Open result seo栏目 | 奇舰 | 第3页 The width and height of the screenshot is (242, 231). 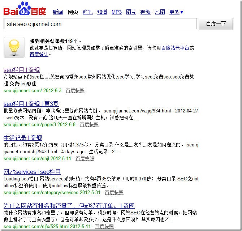pos(31,104)
